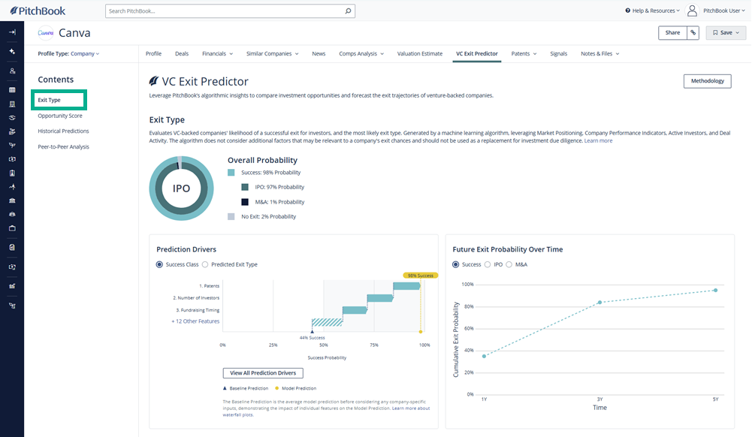Open Learn more about waterfall plots link
Screen dimensions: 752x437
[325, 411]
